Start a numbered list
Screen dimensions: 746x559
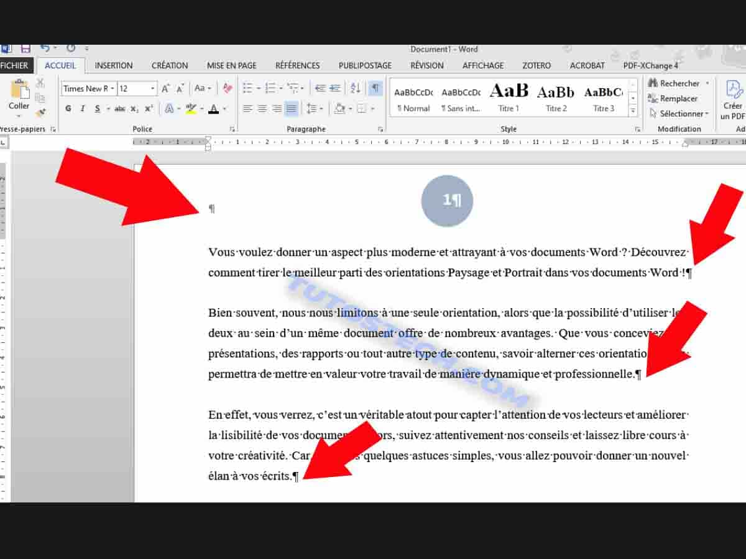click(270, 89)
